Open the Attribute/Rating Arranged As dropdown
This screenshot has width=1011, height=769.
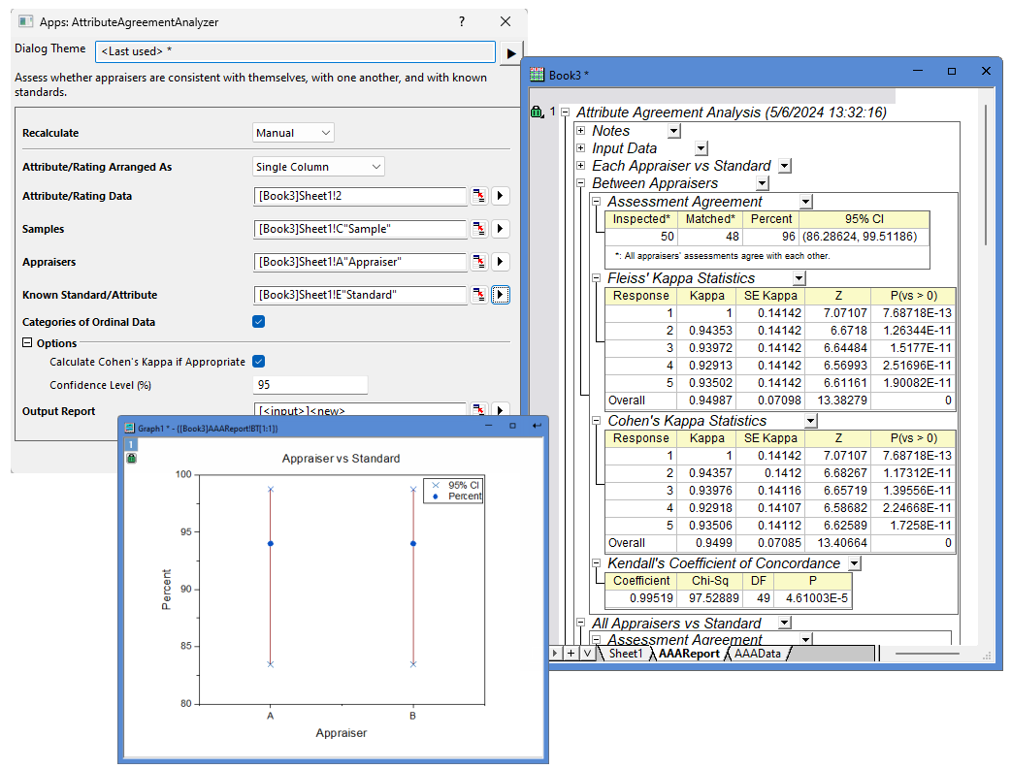[x=318, y=166]
